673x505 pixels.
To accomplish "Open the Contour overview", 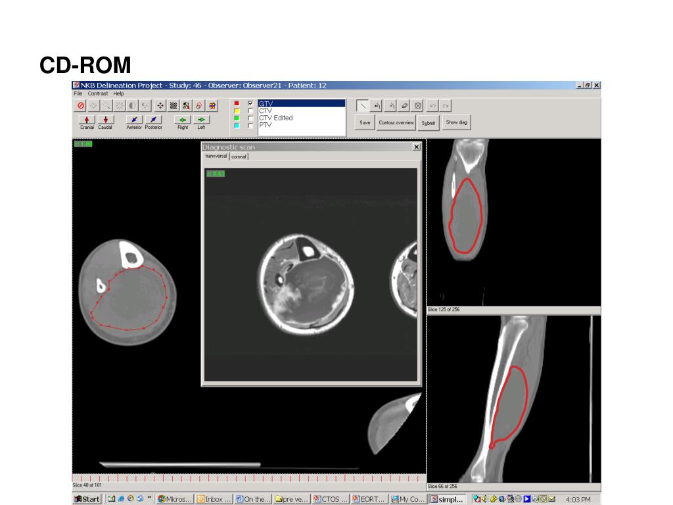I will [396, 123].
